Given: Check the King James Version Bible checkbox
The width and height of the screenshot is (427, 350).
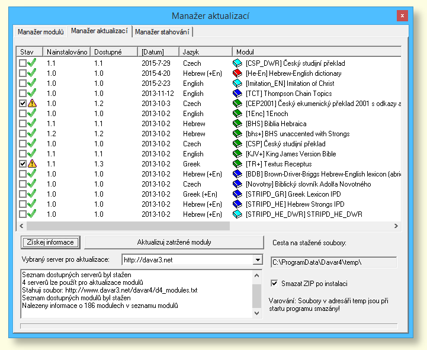Looking at the screenshot, I should 23,153.
